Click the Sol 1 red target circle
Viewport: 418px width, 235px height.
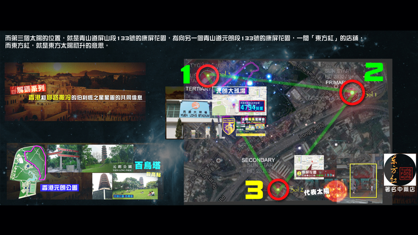click(x=352, y=92)
